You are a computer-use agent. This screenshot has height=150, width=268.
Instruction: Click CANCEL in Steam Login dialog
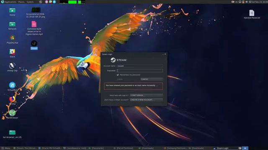pos(152,79)
